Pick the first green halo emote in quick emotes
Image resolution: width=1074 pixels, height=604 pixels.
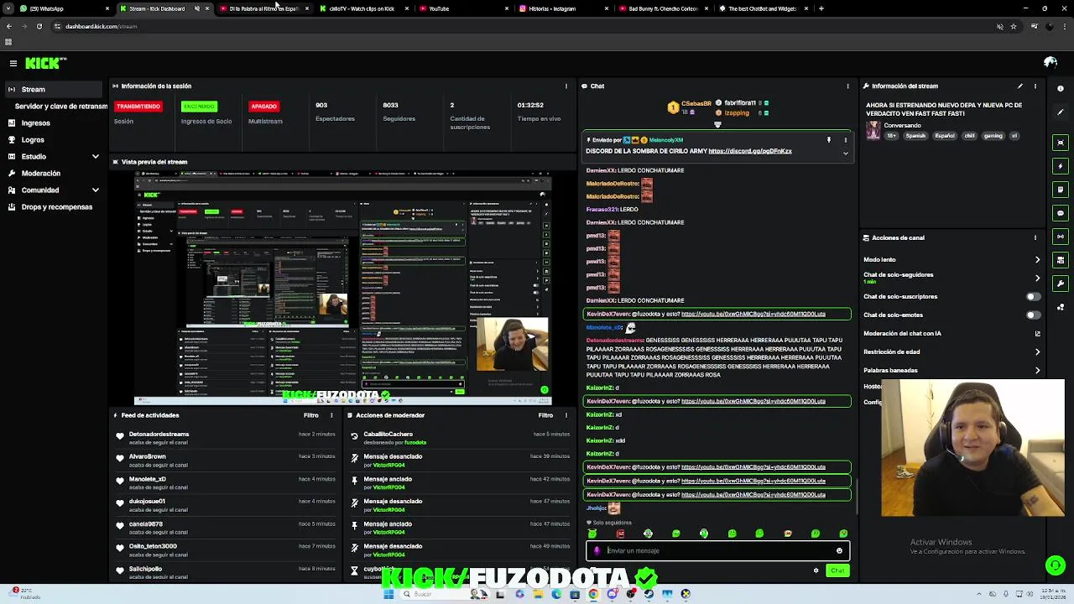(x=592, y=534)
